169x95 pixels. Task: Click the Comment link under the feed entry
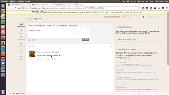(x=40, y=59)
